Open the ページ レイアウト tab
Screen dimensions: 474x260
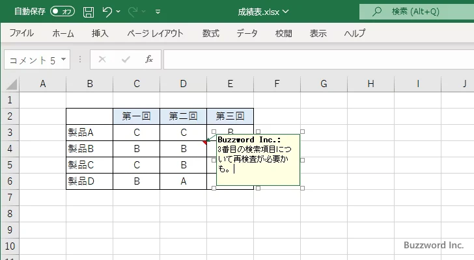pyautogui.click(x=155, y=33)
